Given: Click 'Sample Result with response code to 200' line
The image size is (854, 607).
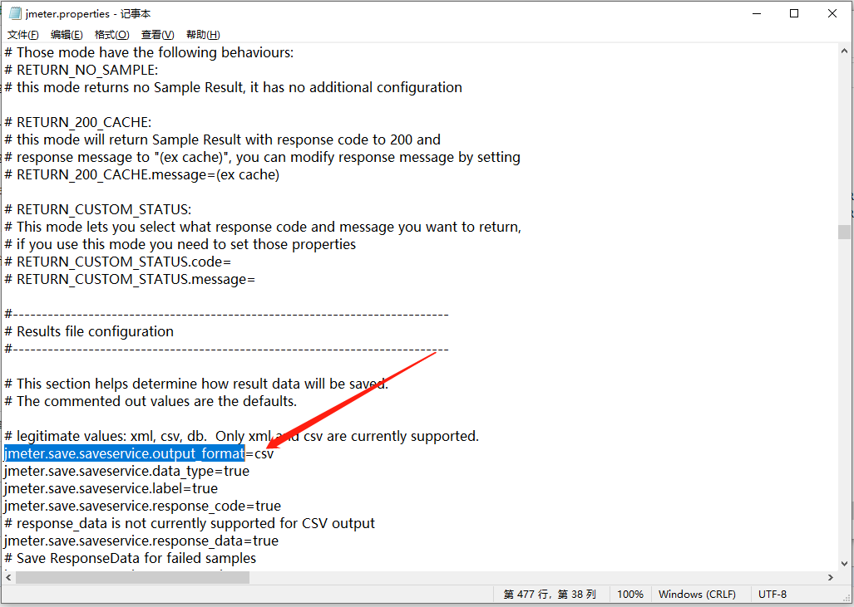Looking at the screenshot, I should (x=222, y=140).
